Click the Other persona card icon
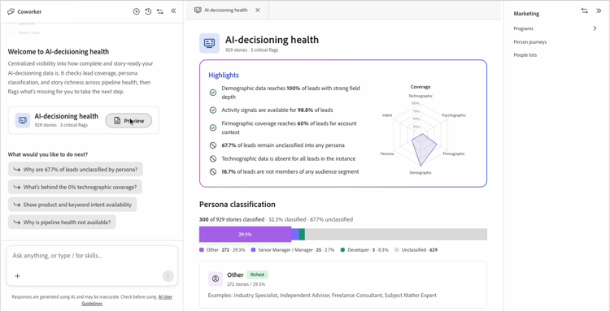 216,279
